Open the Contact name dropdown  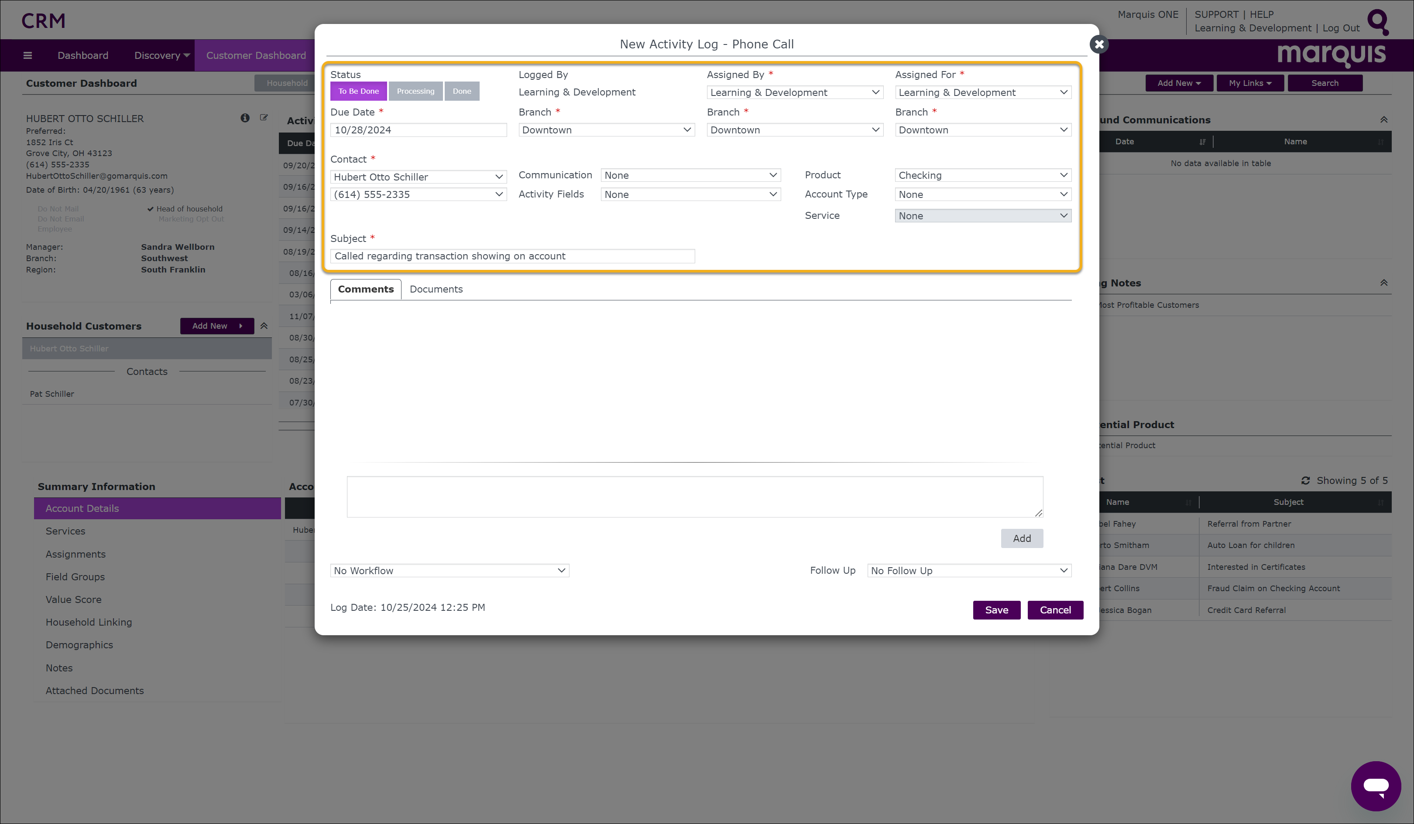click(x=419, y=177)
